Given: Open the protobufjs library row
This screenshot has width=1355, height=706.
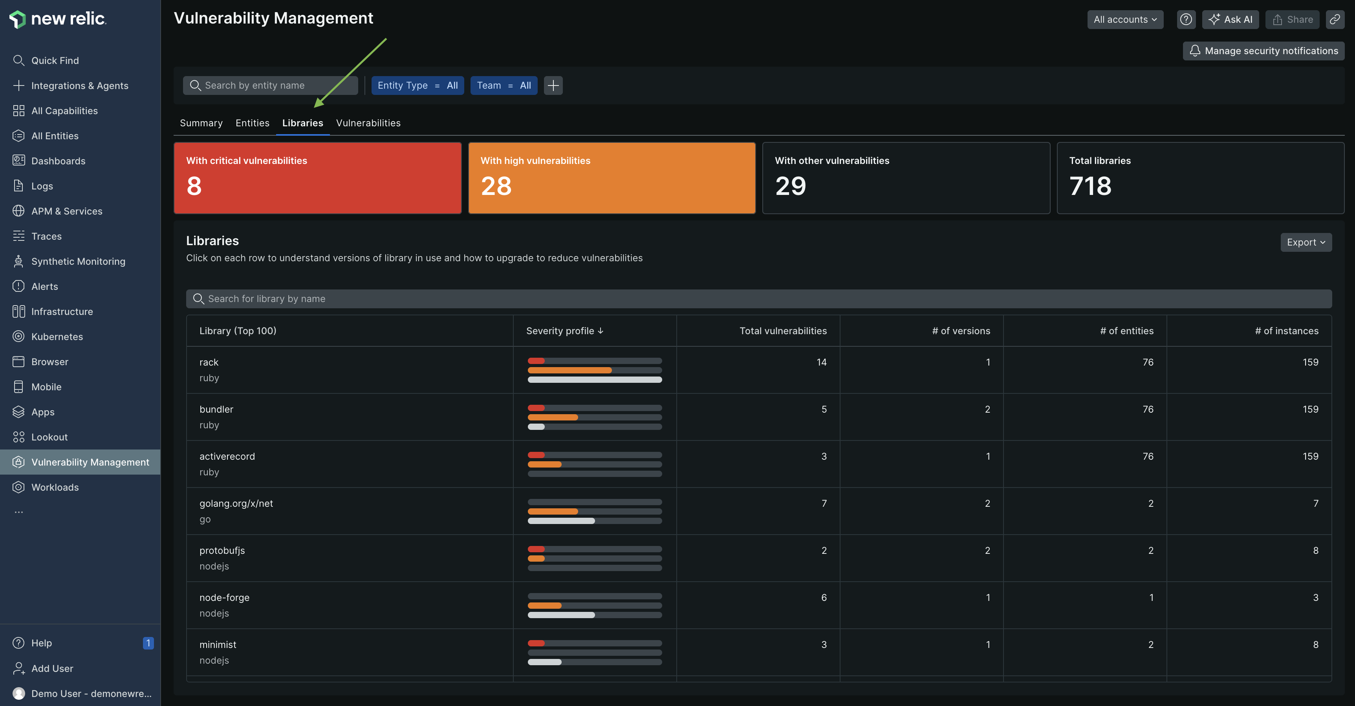Looking at the screenshot, I should pyautogui.click(x=758, y=558).
